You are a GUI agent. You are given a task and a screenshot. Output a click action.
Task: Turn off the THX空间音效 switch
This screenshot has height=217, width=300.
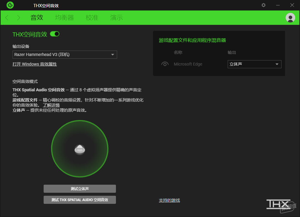(55, 34)
